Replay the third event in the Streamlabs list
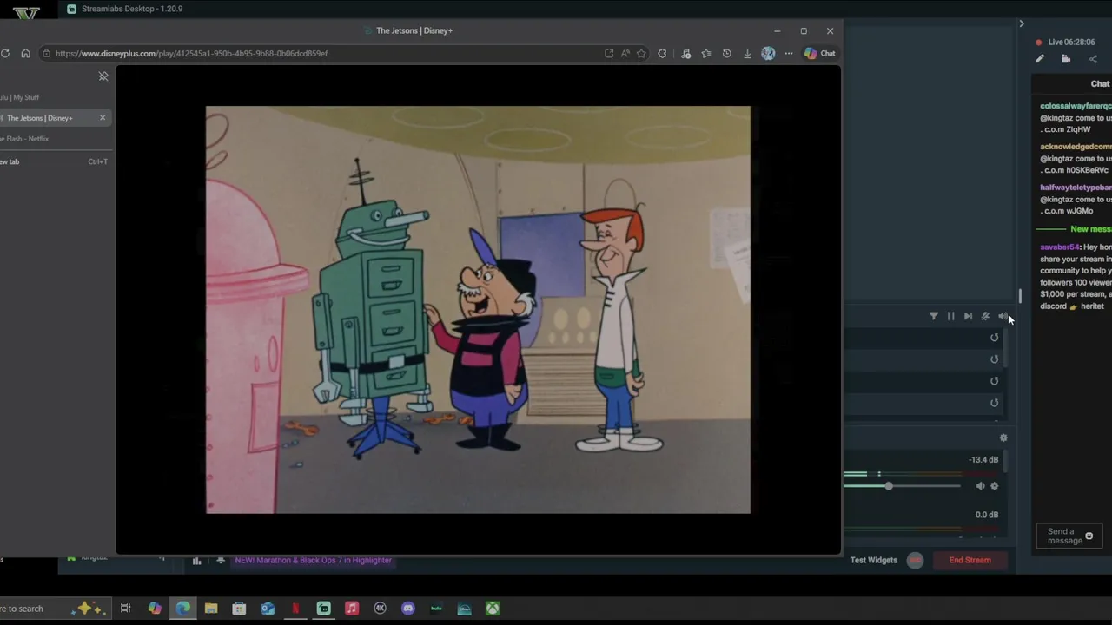Image resolution: width=1112 pixels, height=625 pixels. click(995, 381)
